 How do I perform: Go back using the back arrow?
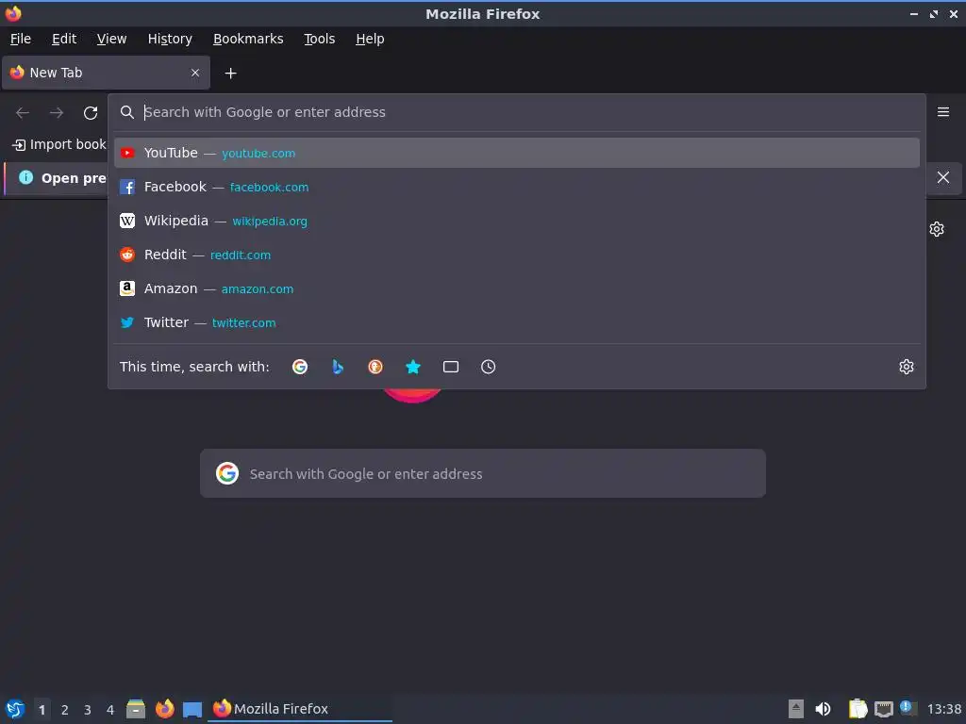point(23,113)
